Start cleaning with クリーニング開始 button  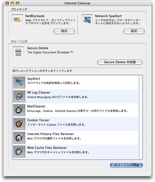(126, 165)
